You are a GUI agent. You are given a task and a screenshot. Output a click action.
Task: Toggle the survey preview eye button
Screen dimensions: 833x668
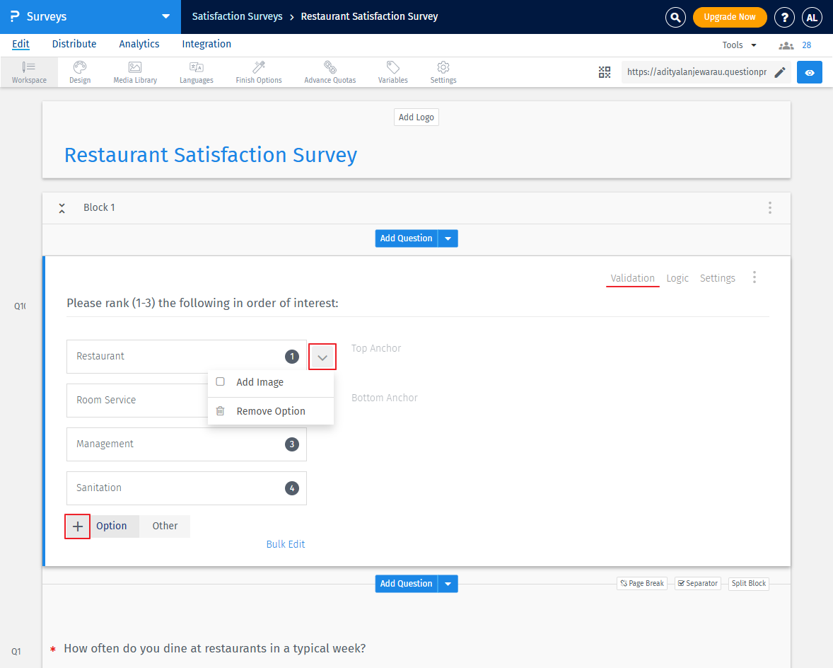[809, 71]
